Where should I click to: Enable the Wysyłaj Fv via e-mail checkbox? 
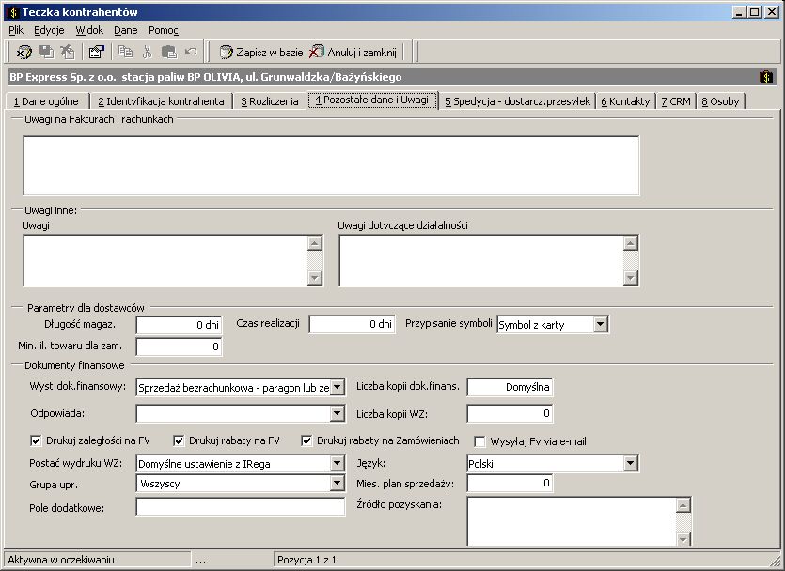click(x=479, y=441)
